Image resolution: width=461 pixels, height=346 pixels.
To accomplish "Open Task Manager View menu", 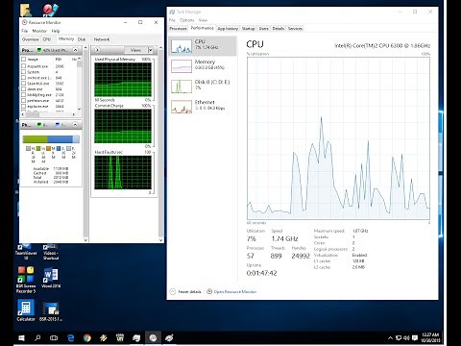I will (x=203, y=20).
